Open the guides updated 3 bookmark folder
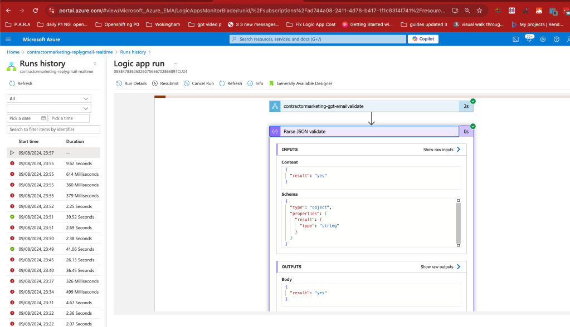The image size is (570, 327). [x=424, y=24]
